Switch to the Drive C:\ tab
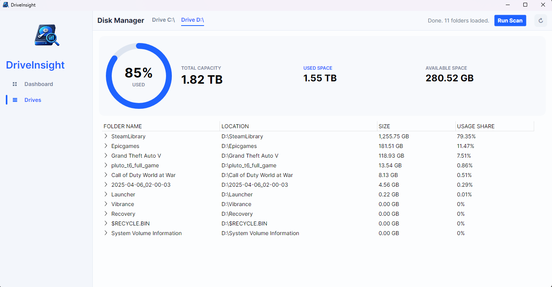The image size is (552, 287). coord(163,20)
